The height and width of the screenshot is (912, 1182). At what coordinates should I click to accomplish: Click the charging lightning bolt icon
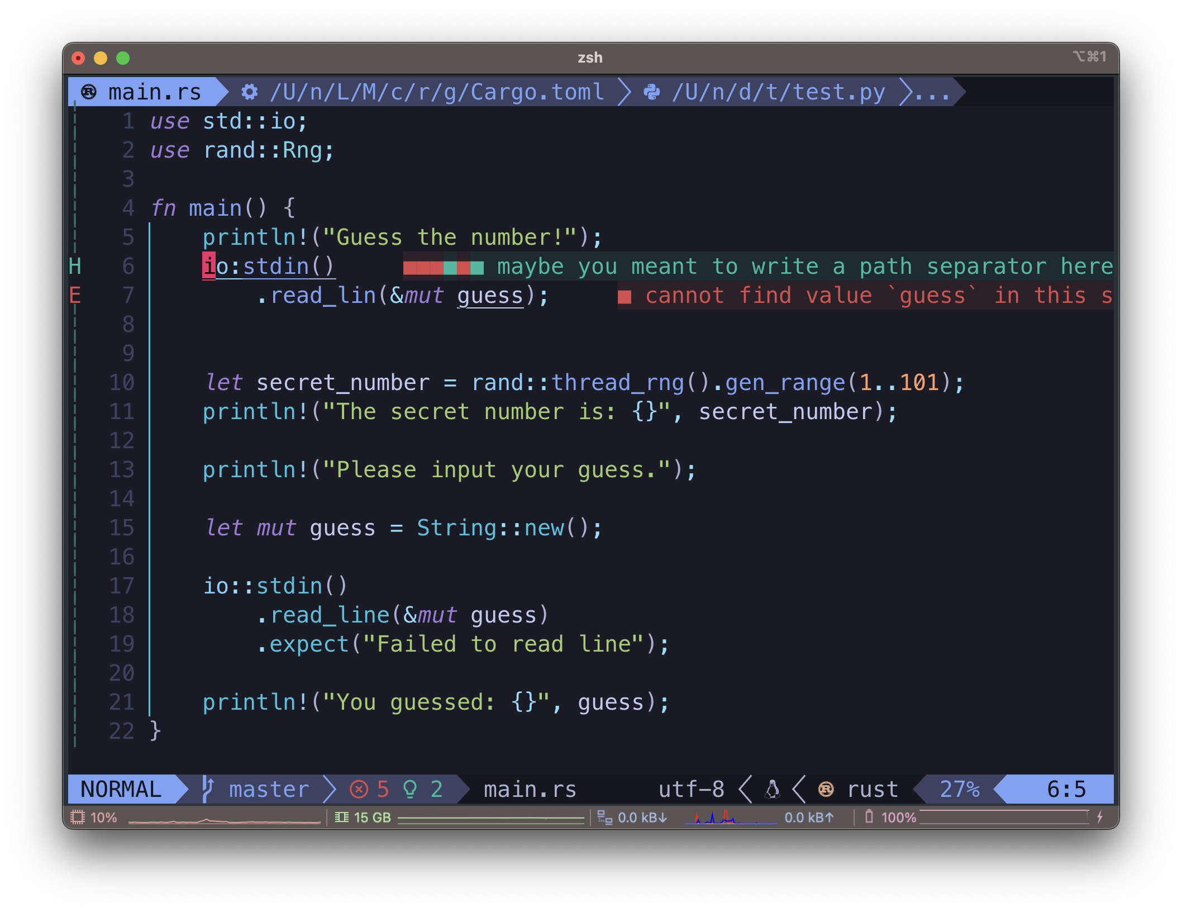(1100, 817)
